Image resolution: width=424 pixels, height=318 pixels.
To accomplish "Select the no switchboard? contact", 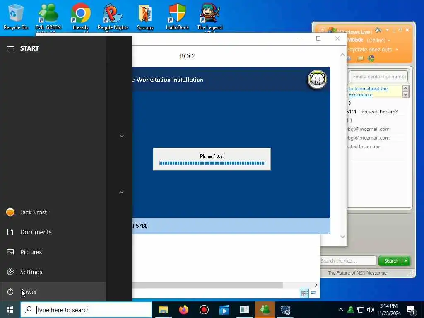I will (x=372, y=112).
